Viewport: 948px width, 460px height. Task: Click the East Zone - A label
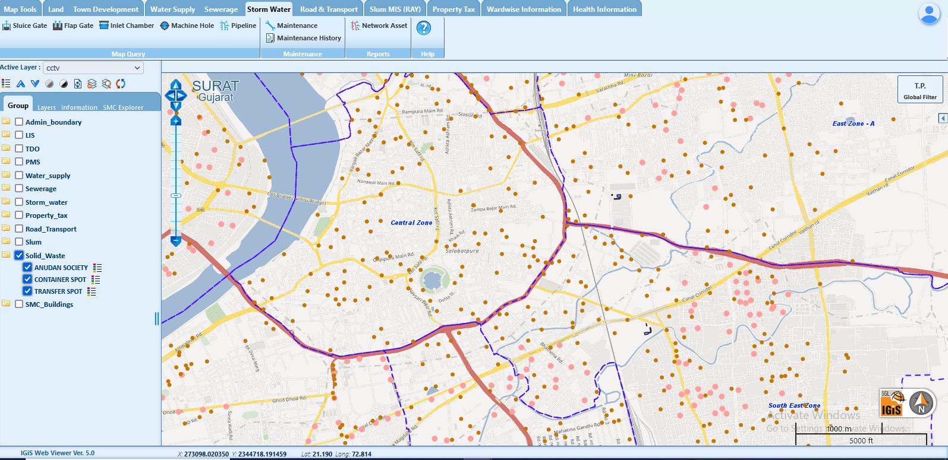pyautogui.click(x=853, y=123)
